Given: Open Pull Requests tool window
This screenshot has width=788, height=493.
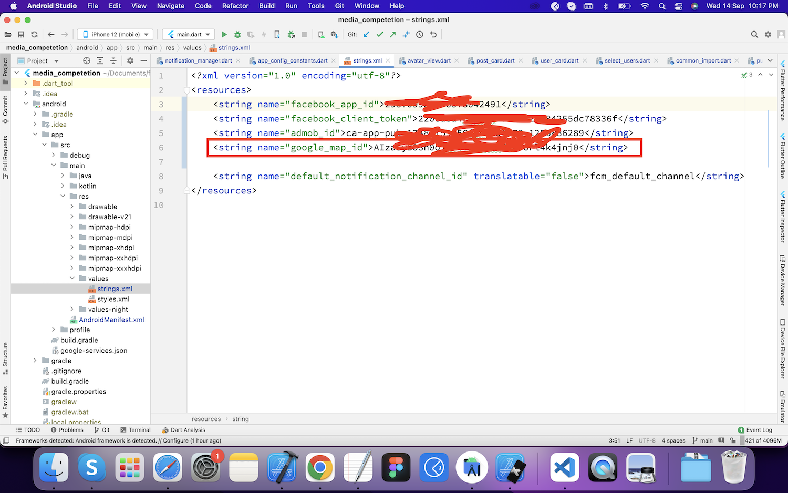Looking at the screenshot, I should pos(5,157).
